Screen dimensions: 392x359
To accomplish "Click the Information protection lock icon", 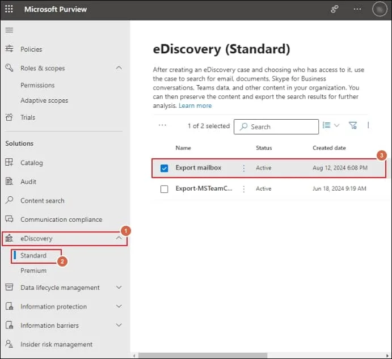I will (x=9, y=306).
